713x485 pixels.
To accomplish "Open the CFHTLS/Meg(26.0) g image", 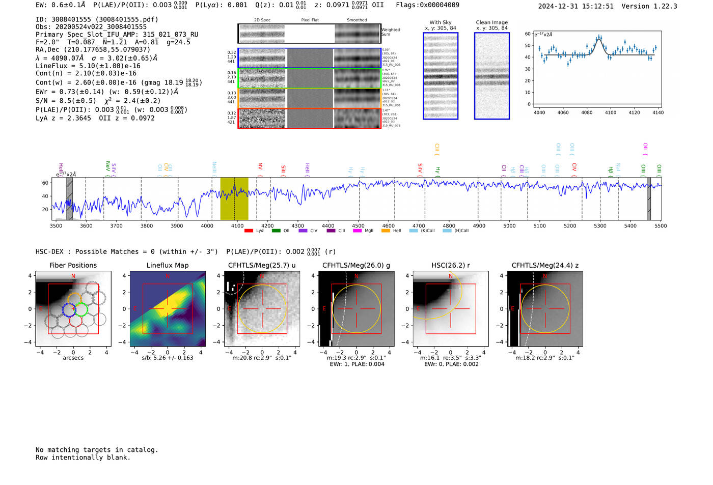I will tap(356, 309).
